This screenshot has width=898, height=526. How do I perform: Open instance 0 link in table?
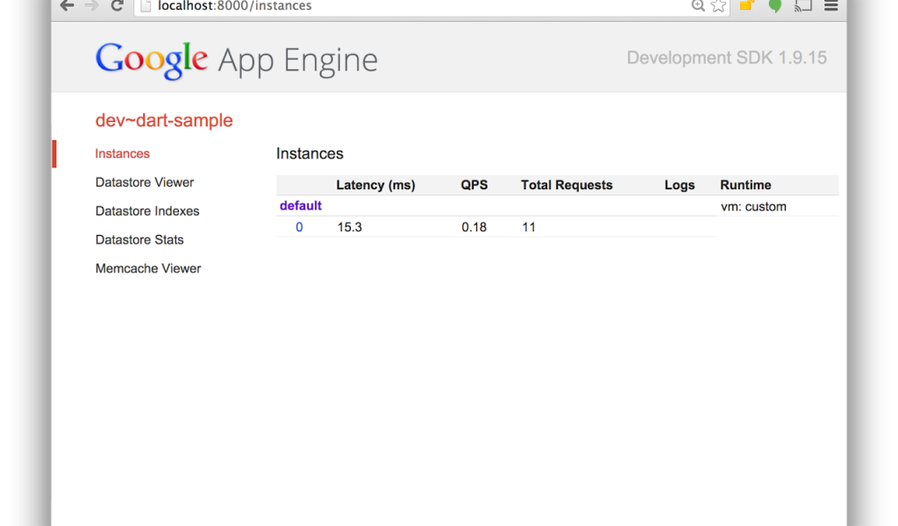click(x=299, y=227)
